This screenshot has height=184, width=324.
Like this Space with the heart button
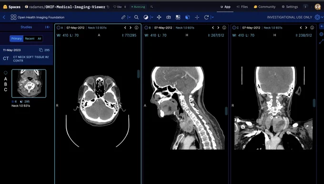117,7
